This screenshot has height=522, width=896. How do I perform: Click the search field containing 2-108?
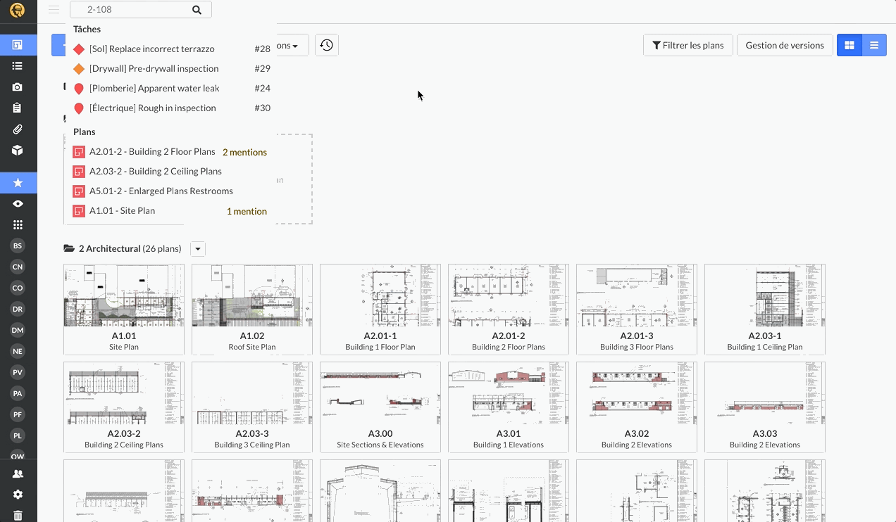coord(141,10)
